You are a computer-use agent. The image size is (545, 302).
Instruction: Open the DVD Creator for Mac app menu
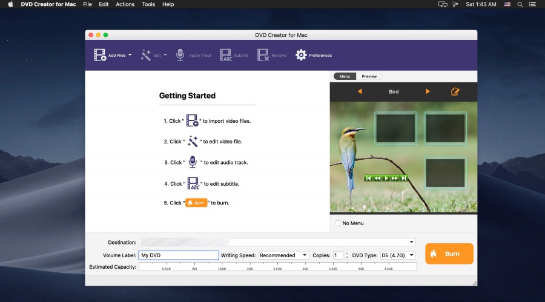click(x=48, y=4)
